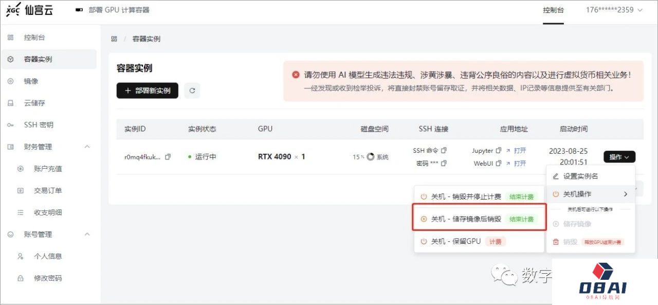The width and height of the screenshot is (658, 305).
Task: Click the 部署新实例 button
Action: coord(147,91)
